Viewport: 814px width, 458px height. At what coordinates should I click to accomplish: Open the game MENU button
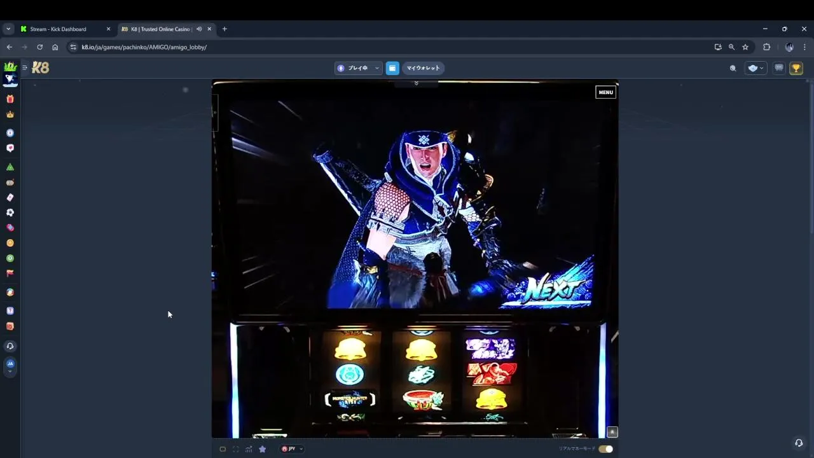coord(605,92)
